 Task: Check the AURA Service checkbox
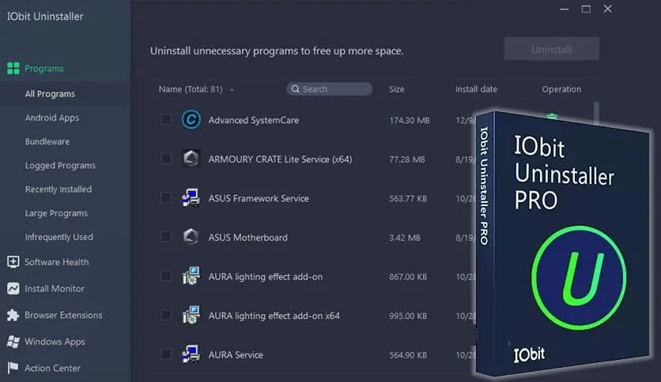[x=166, y=354]
